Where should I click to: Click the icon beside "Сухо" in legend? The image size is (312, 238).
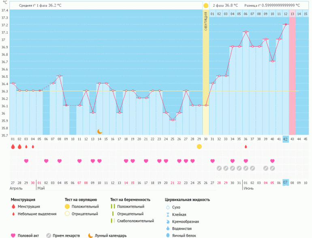coord(168,207)
